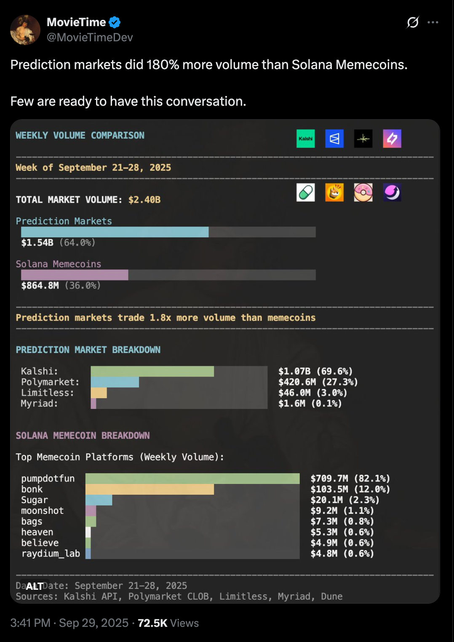Image resolution: width=454 pixels, height=642 pixels.
Task: Open the three-dot more options menu
Action: click(x=433, y=22)
